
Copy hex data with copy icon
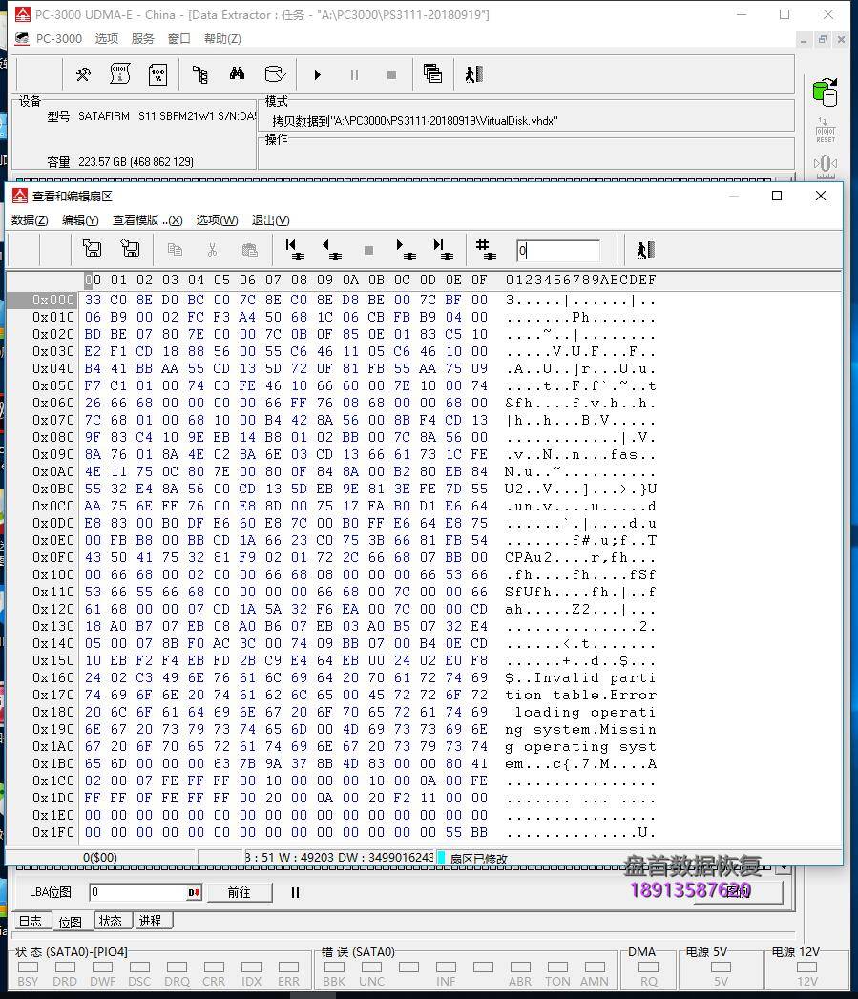[177, 250]
